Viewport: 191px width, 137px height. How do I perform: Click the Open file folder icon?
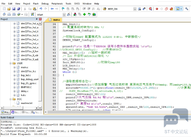pos(9,9)
